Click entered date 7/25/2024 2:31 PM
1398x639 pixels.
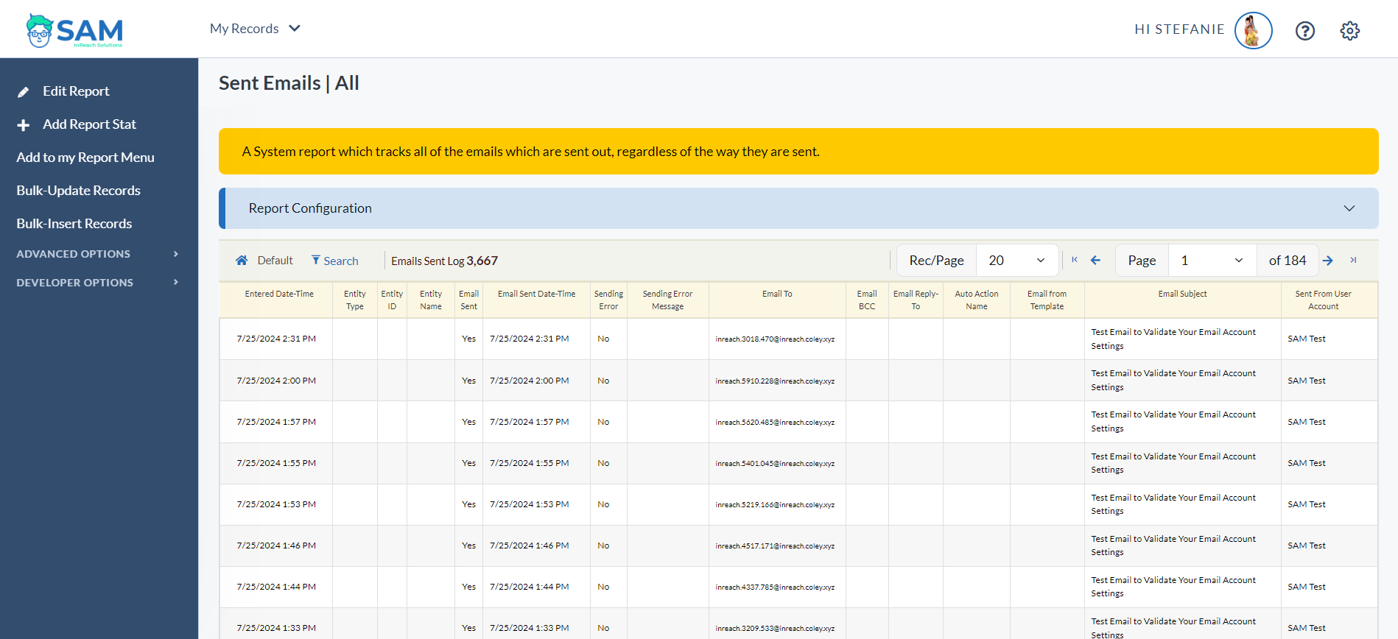pos(276,339)
